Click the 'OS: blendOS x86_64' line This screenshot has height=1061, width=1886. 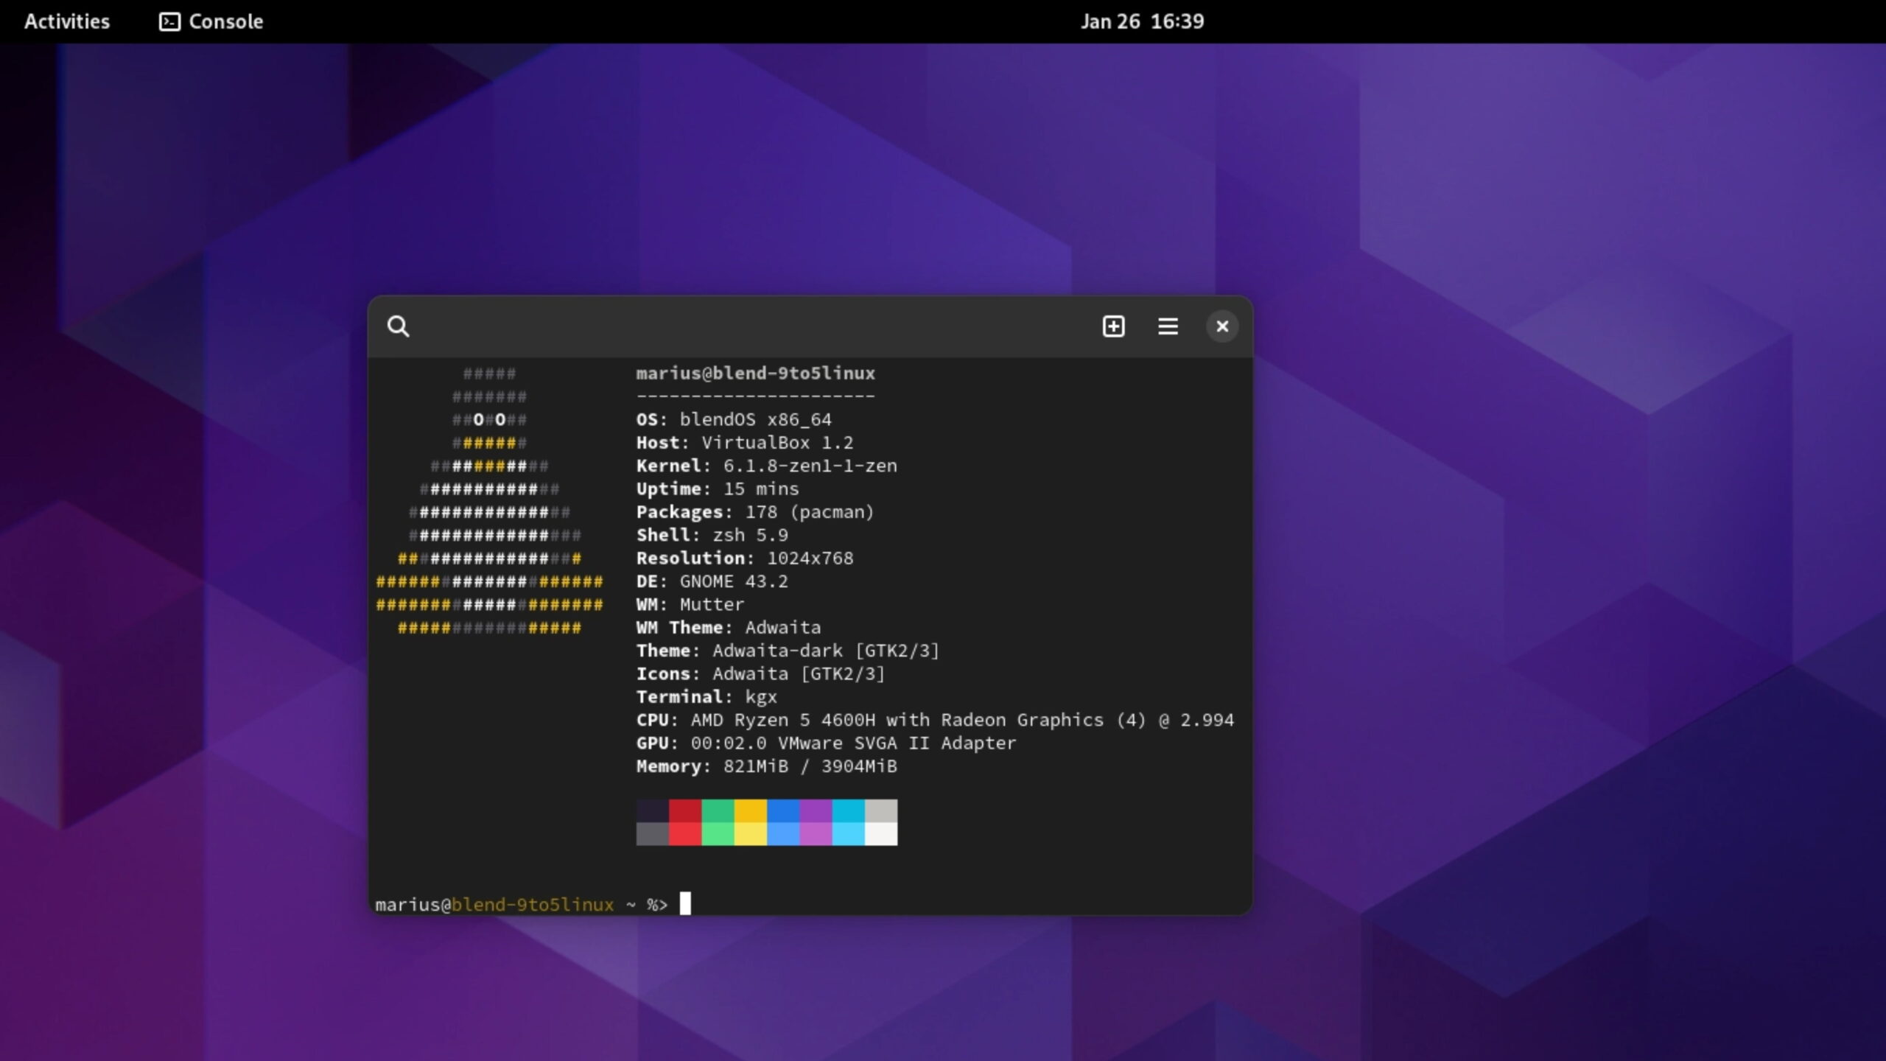(734, 419)
